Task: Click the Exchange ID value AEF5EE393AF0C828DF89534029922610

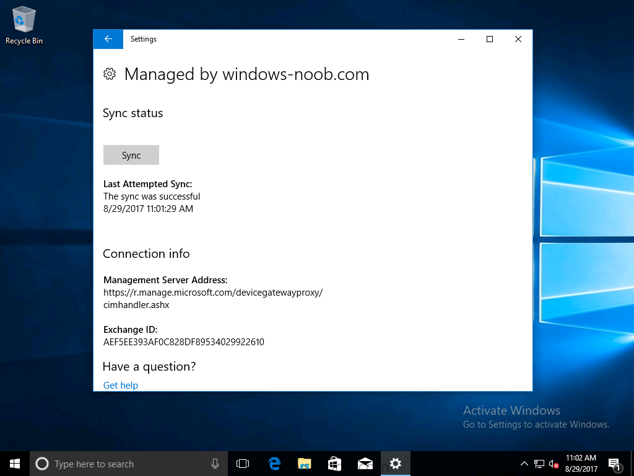Action: coord(183,342)
